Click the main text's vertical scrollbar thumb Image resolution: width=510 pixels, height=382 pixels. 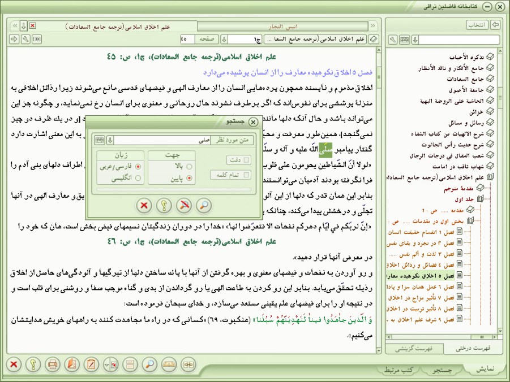pos(378,77)
